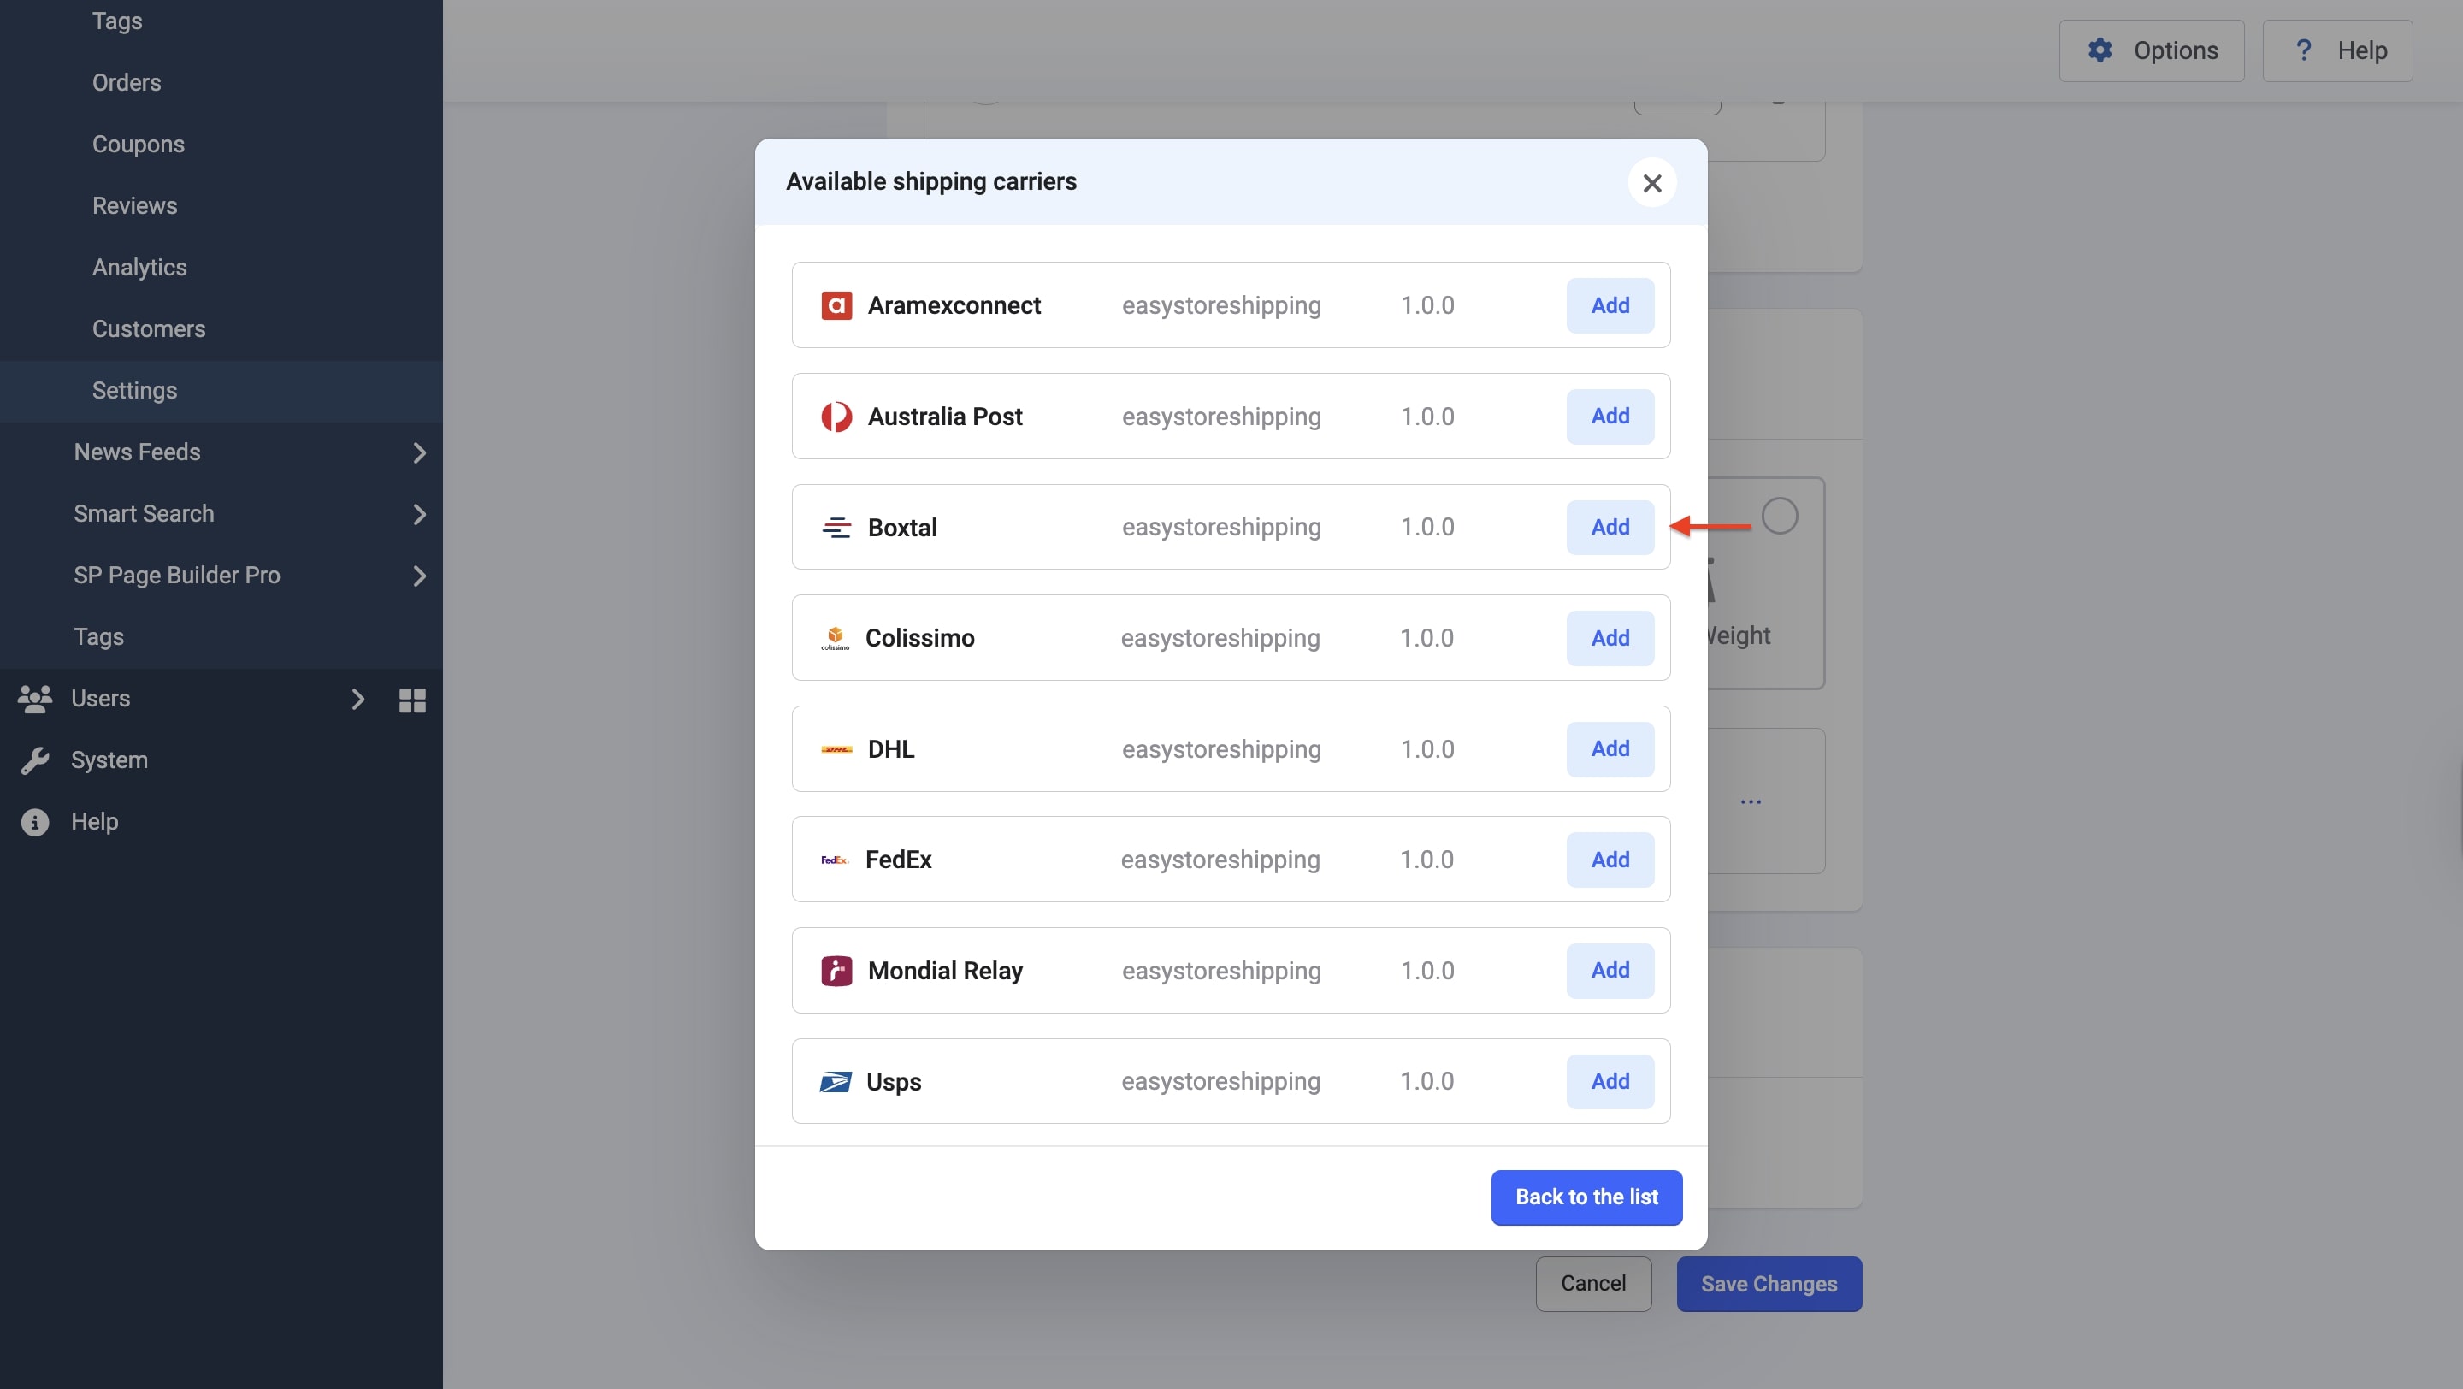The width and height of the screenshot is (2463, 1389).
Task: Close the shipping carriers dialog
Action: click(x=1651, y=182)
